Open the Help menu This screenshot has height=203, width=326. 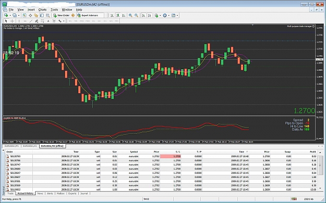(79, 9)
